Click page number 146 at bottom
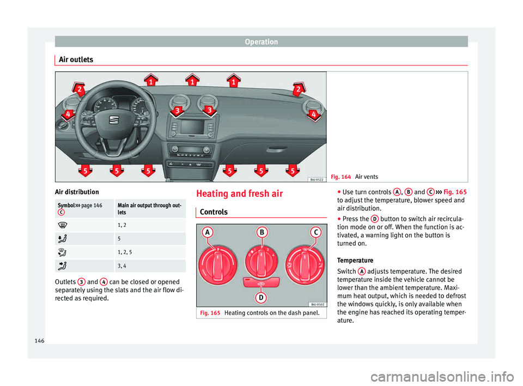The height and width of the screenshot is (386, 523). click(x=39, y=341)
